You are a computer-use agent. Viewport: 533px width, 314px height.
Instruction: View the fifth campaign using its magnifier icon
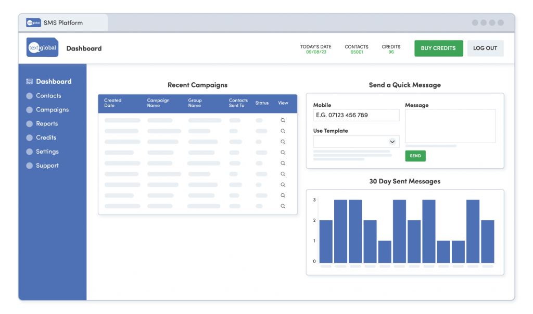[283, 164]
